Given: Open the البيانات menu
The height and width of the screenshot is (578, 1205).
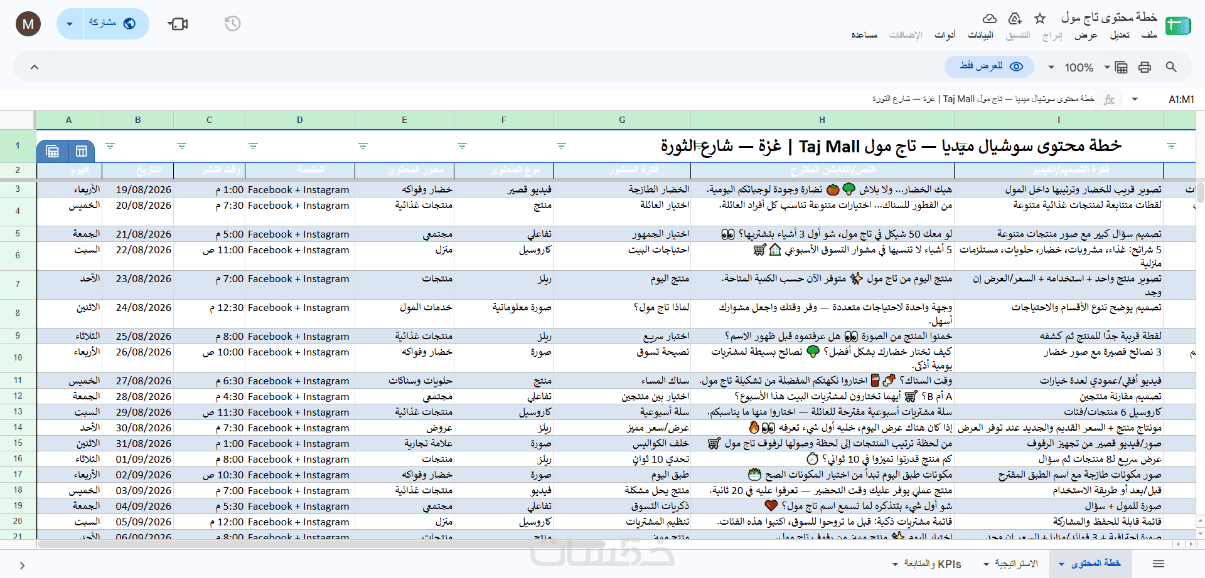Looking at the screenshot, I should point(980,35).
